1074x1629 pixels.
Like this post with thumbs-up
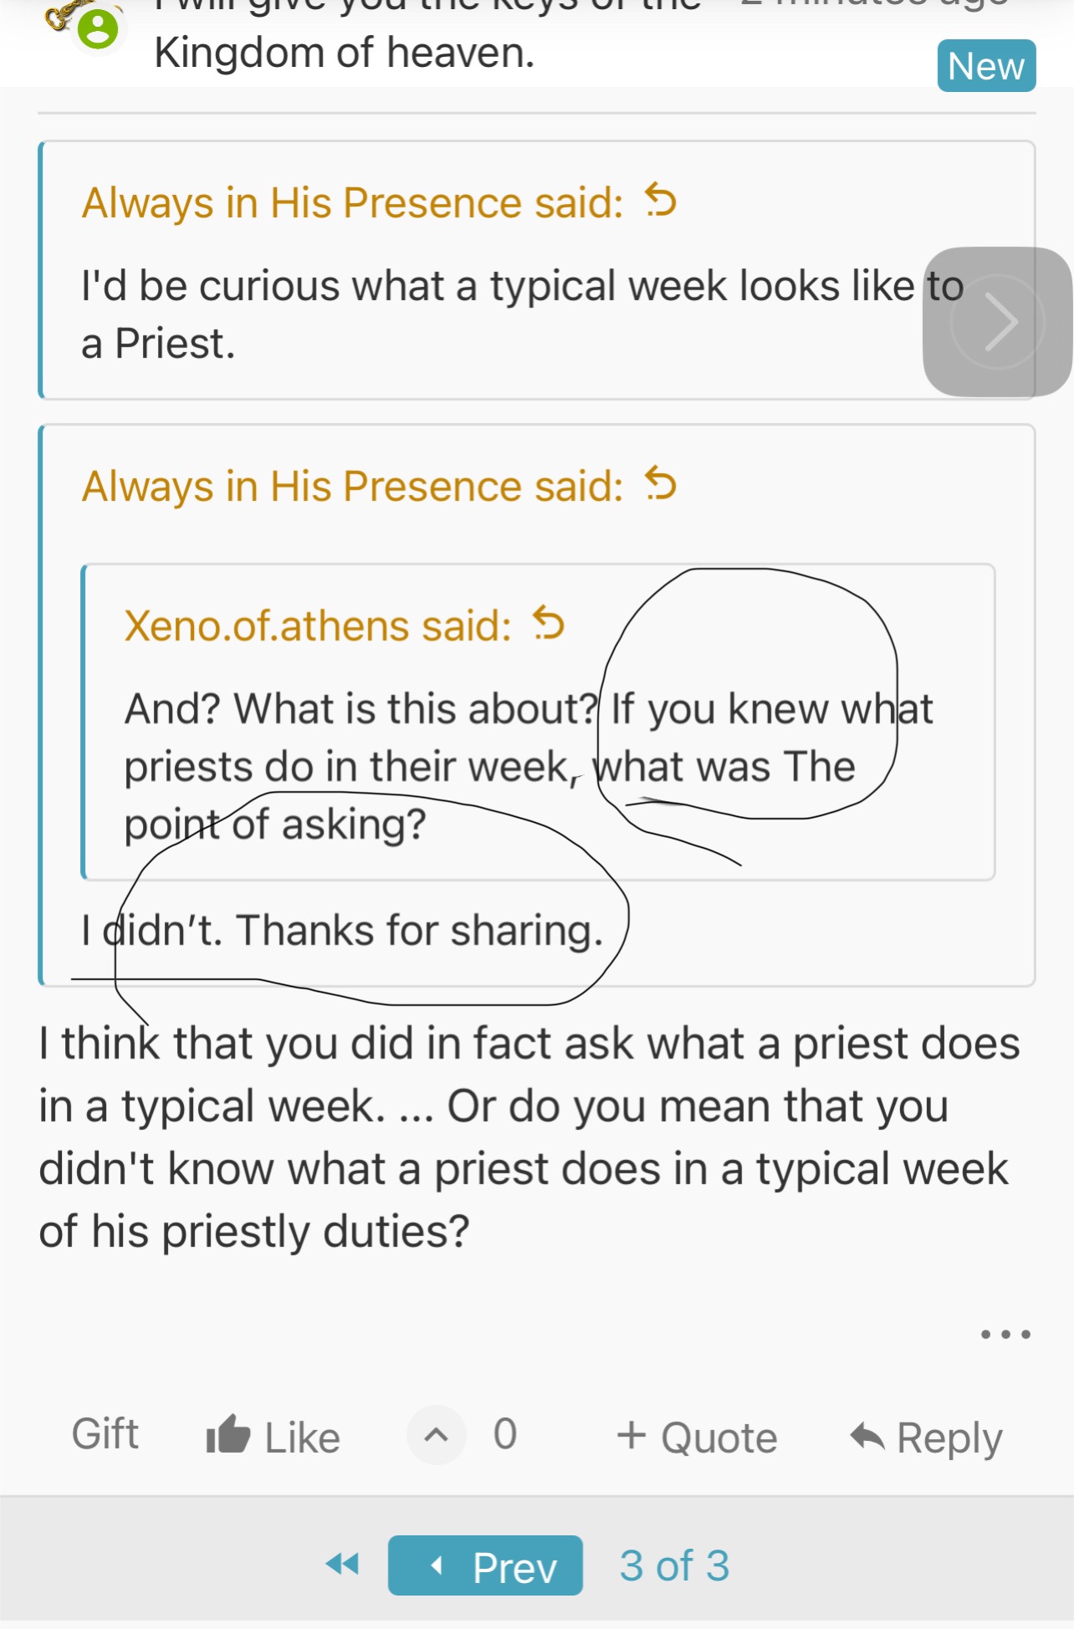click(273, 1436)
